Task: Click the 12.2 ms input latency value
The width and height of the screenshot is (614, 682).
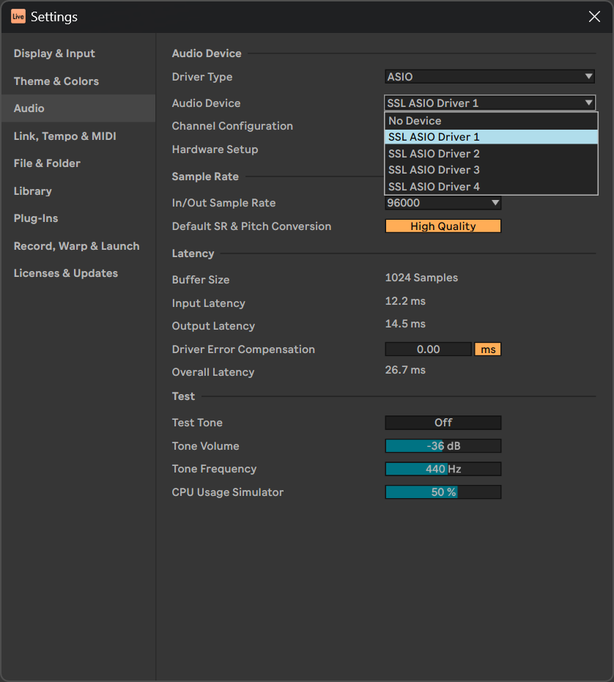Action: 405,301
